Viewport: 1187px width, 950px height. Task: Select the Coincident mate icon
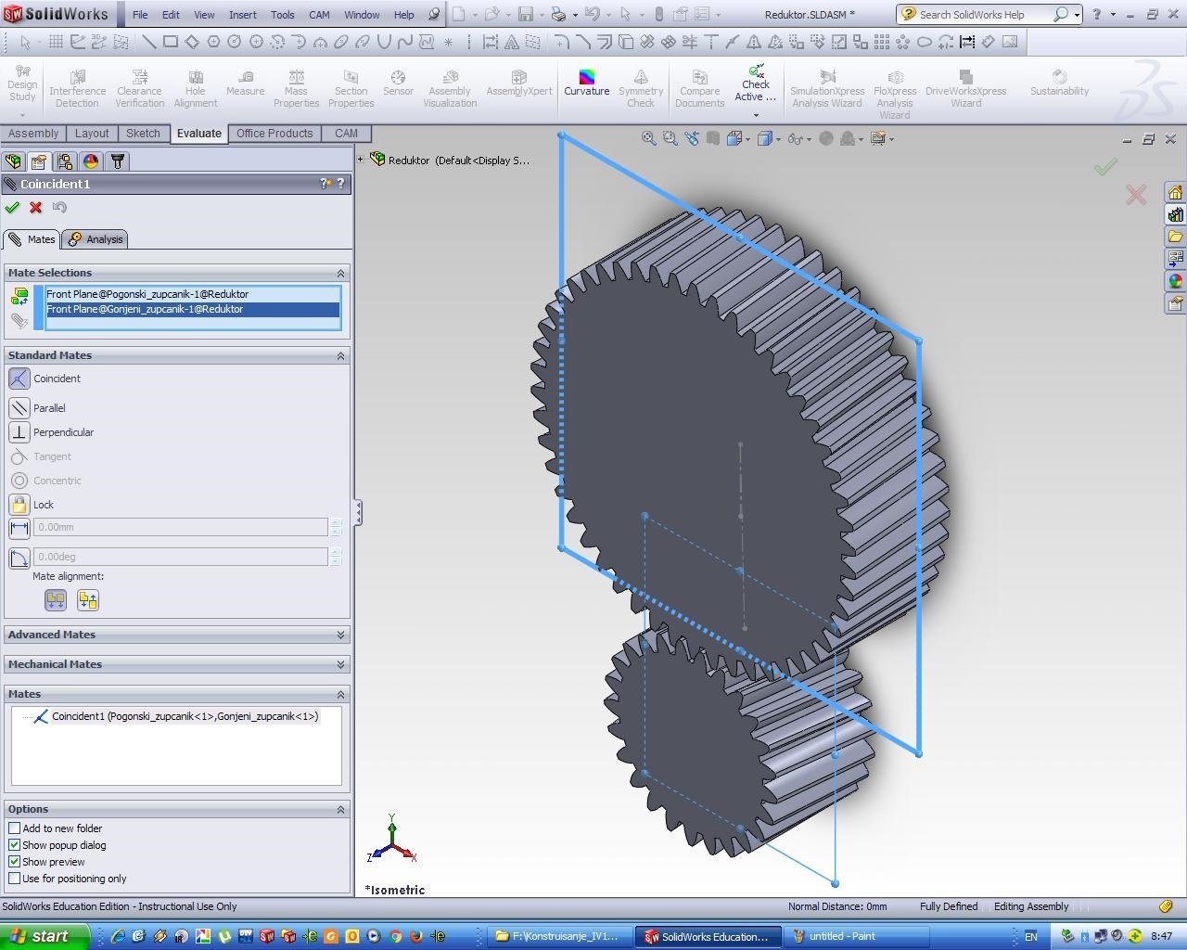tap(19, 379)
